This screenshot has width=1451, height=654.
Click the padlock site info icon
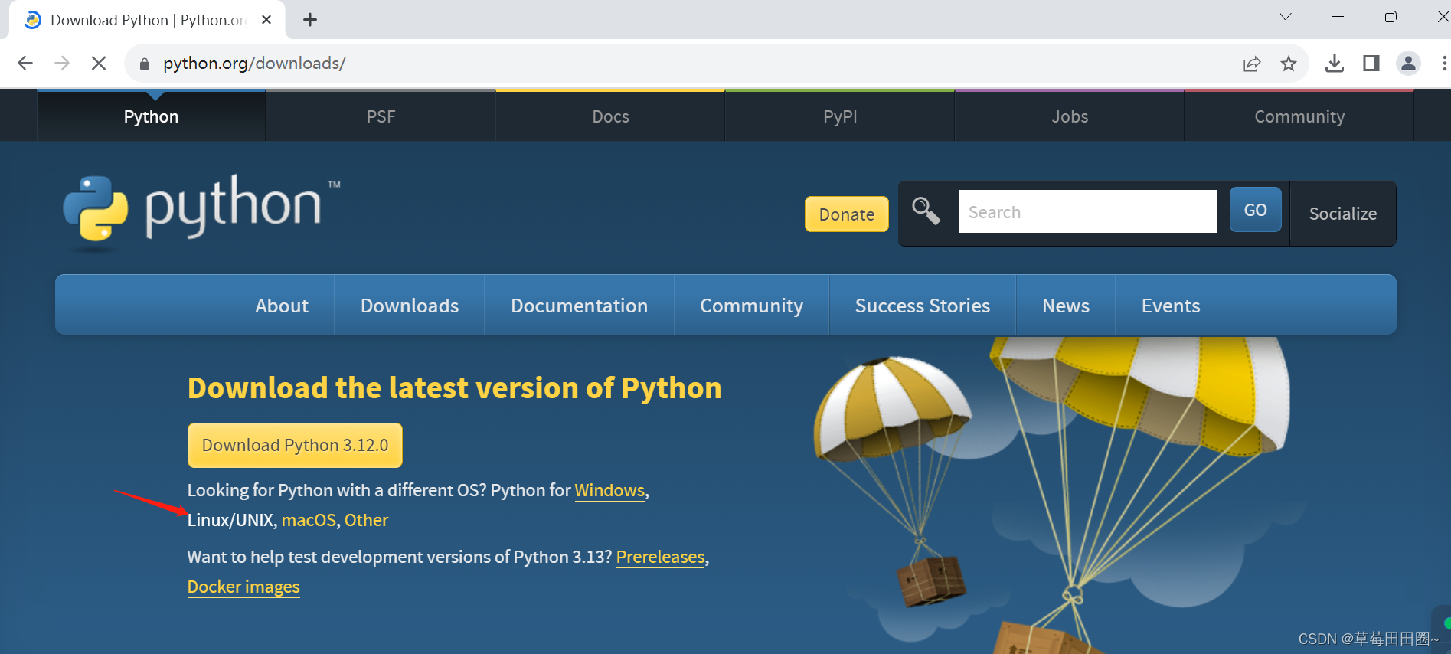pos(144,64)
